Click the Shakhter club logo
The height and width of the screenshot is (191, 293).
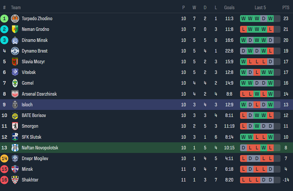click(15, 180)
